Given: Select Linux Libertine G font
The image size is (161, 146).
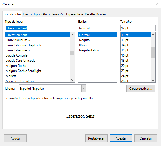Looking at the screenshot, I should pyautogui.click(x=38, y=50).
